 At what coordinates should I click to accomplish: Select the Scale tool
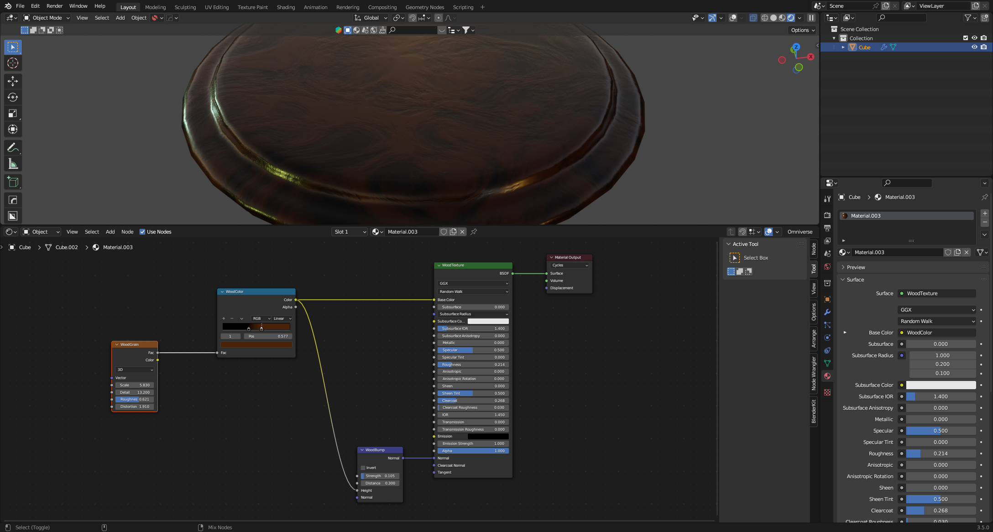(13, 113)
